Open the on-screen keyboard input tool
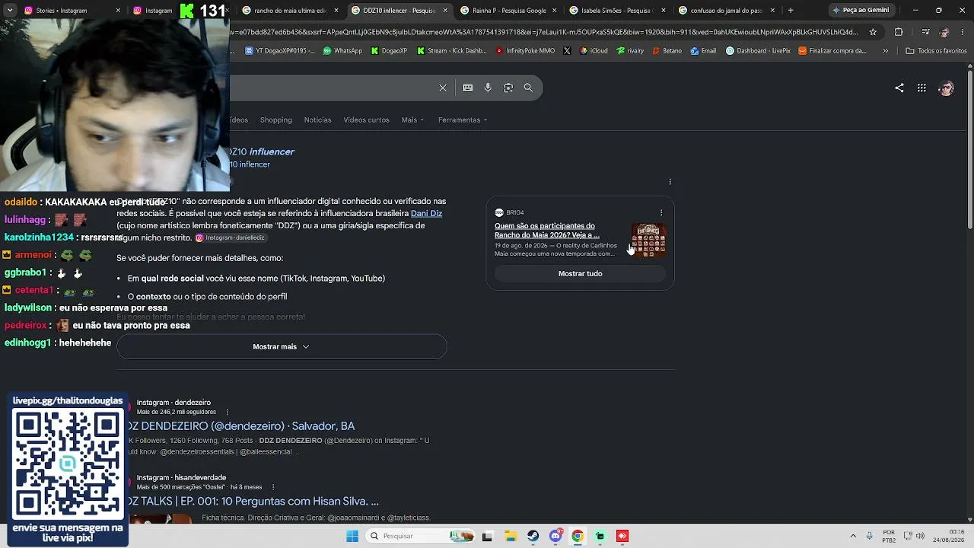 point(468,88)
